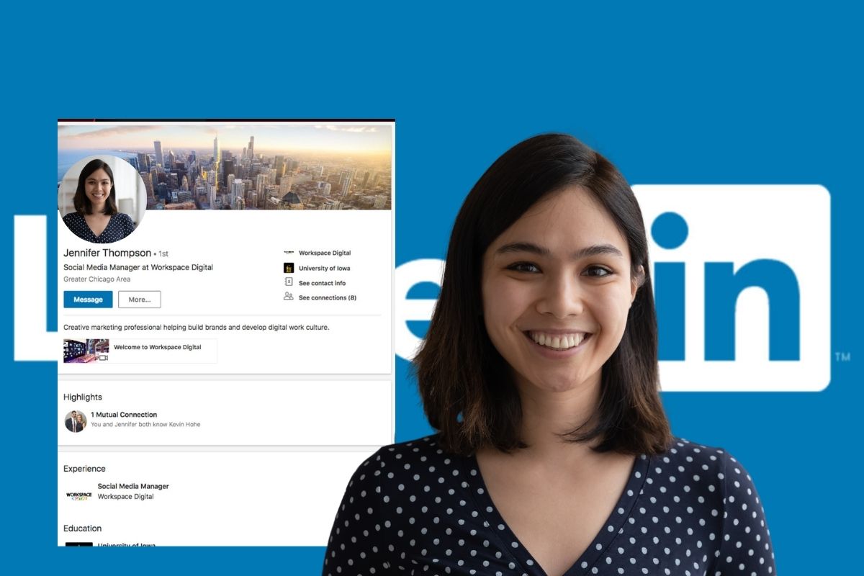Click 'You and Jennifer both know Kevin Hohe'
The image size is (864, 576).
[x=145, y=425]
